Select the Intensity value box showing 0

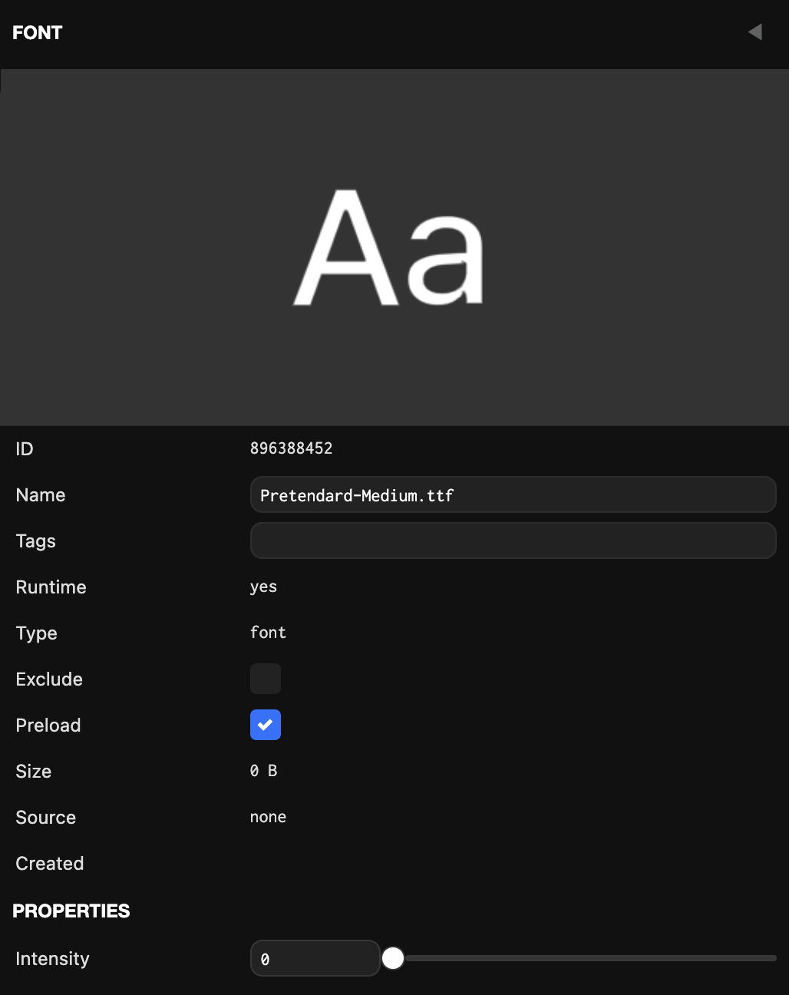pyautogui.click(x=315, y=958)
